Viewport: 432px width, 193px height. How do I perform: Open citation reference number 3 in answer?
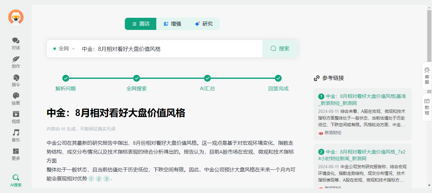point(106,179)
